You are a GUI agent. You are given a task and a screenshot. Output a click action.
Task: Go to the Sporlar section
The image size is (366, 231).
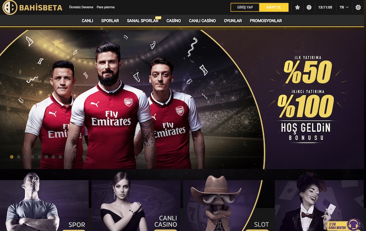110,21
